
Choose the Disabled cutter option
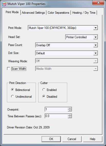[44, 96]
